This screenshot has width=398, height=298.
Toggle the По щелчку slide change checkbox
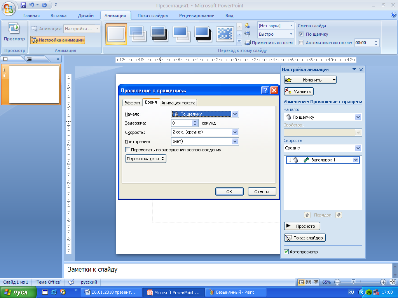point(301,34)
